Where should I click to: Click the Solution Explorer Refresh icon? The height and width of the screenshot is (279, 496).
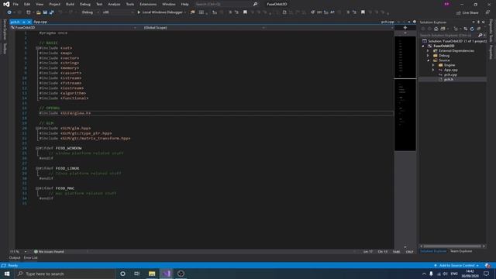[472, 29]
